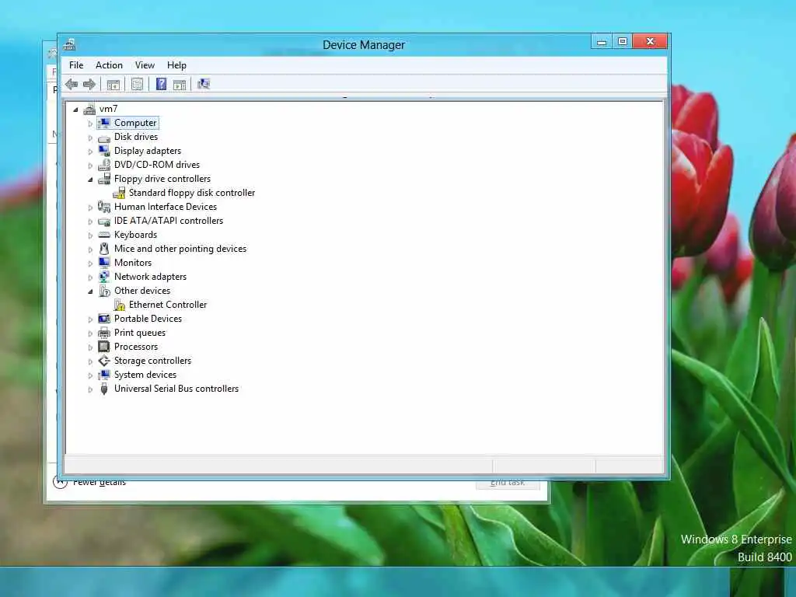Select the DVD/CD-ROM drives label
The height and width of the screenshot is (597, 796).
157,165
